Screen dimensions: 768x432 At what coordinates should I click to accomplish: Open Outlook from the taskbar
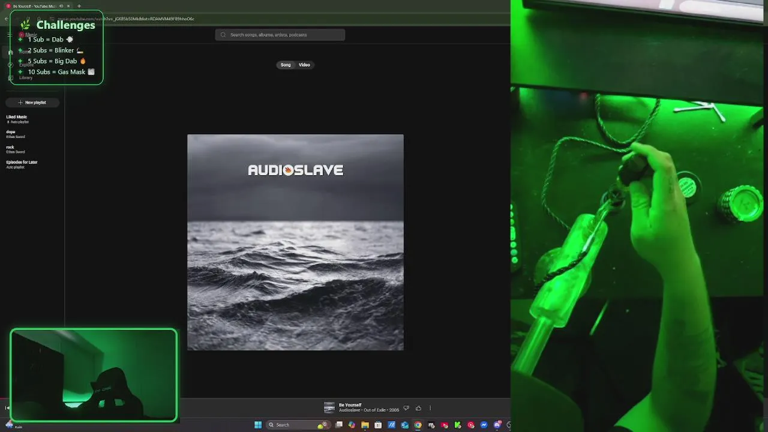click(x=405, y=425)
